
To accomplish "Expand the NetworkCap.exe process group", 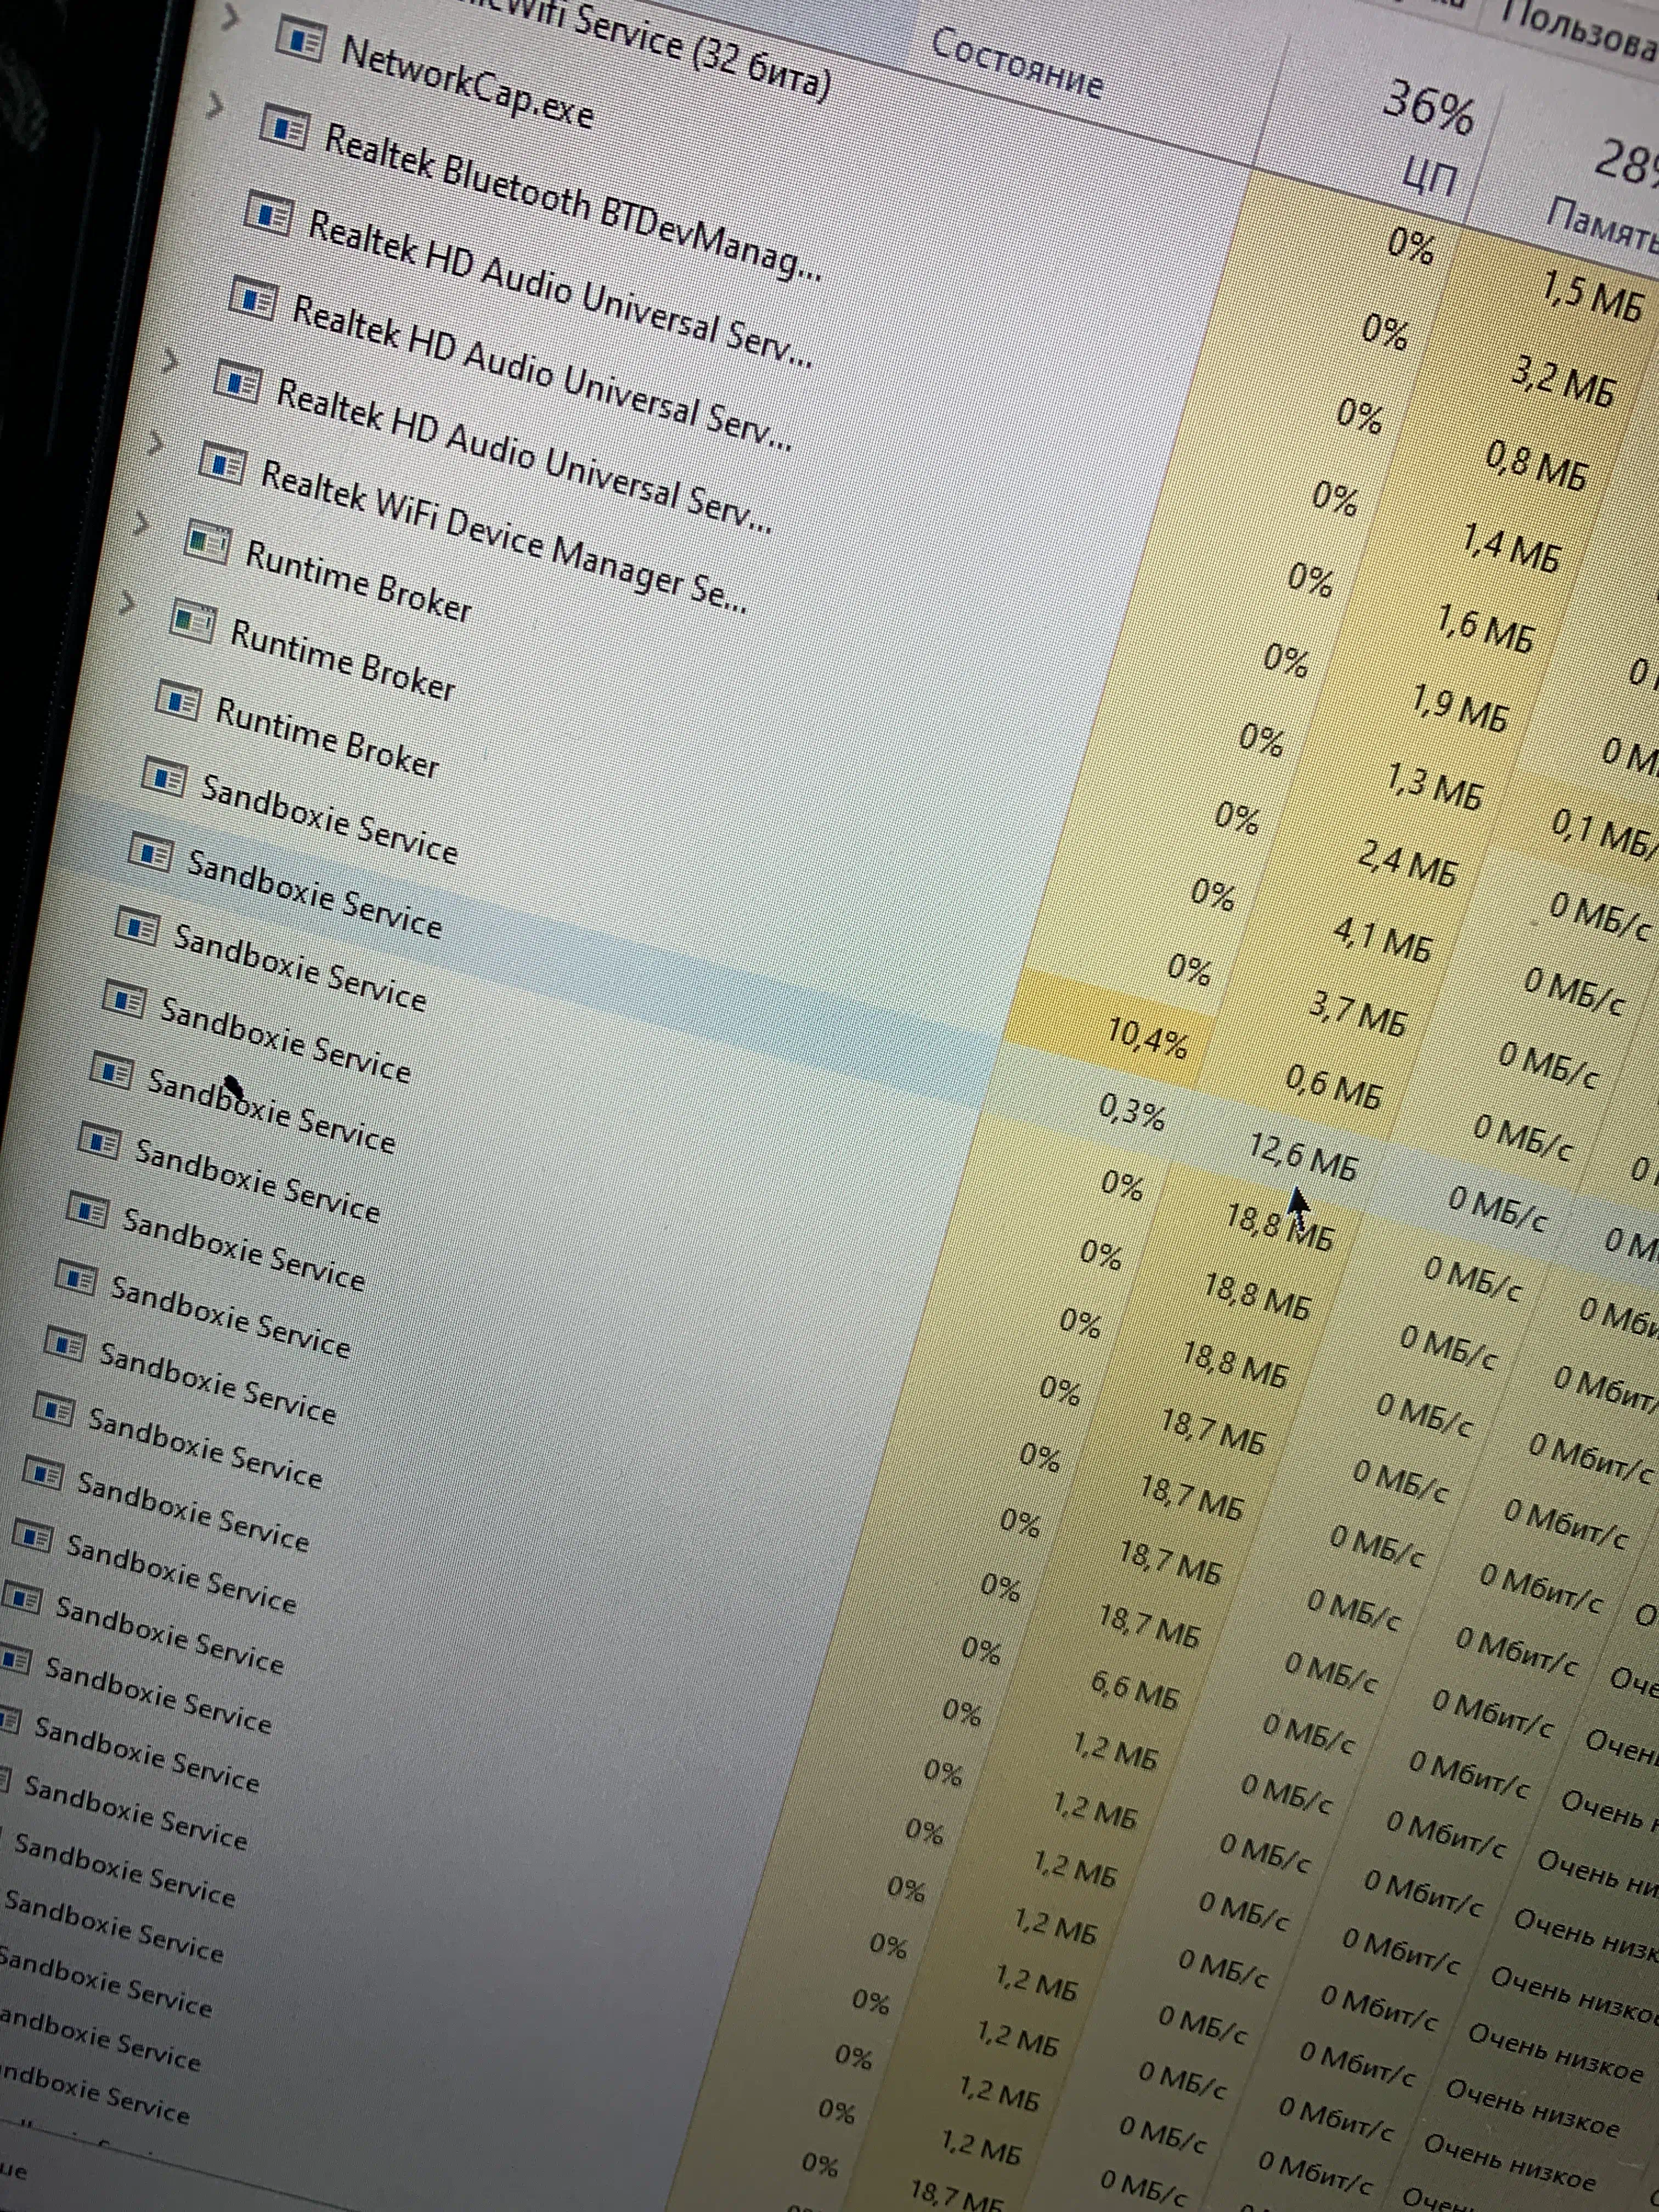I will point(230,17).
